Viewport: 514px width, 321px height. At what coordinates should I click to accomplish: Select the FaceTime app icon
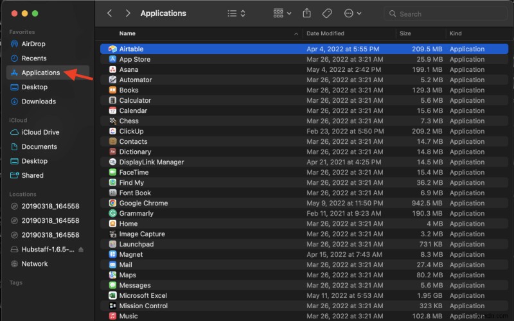pyautogui.click(x=112, y=172)
